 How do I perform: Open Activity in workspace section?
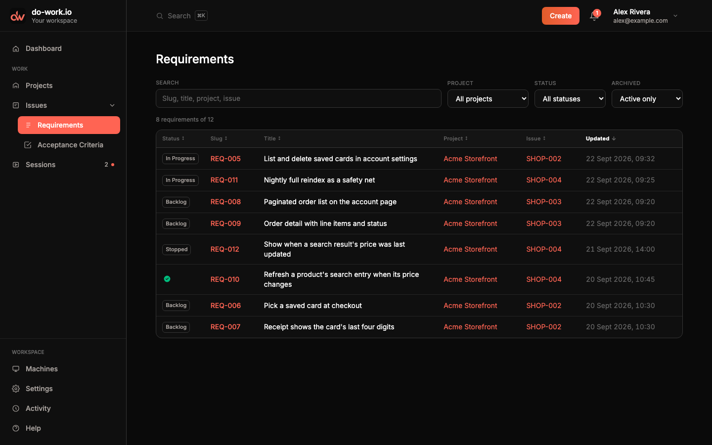pyautogui.click(x=63, y=408)
